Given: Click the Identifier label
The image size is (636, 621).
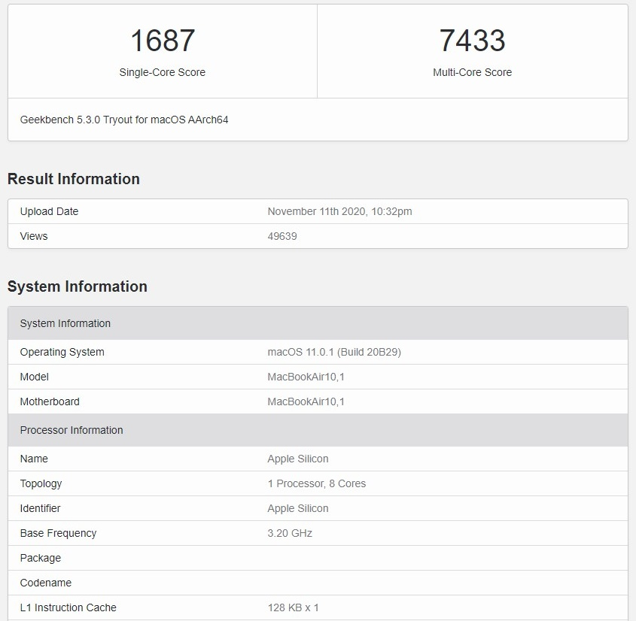Looking at the screenshot, I should click(x=40, y=508).
